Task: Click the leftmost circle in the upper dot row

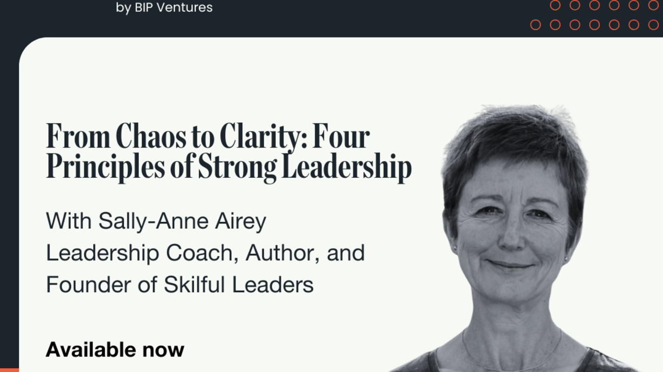Action: coord(555,5)
